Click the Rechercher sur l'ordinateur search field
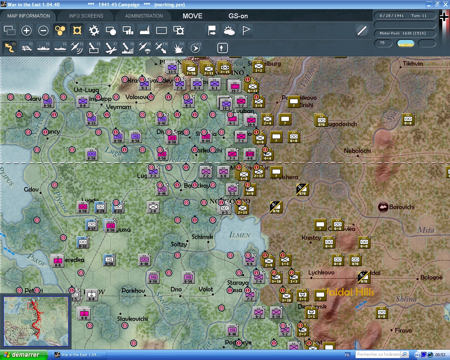 378,354
